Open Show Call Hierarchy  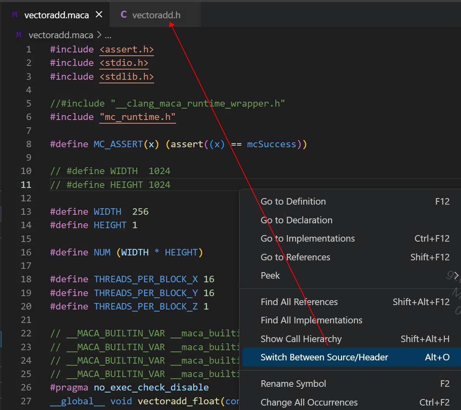click(301, 339)
